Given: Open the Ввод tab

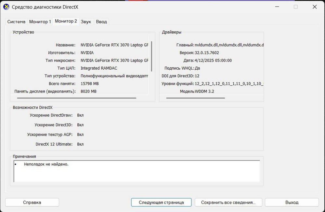Looking at the screenshot, I should (x=101, y=21).
